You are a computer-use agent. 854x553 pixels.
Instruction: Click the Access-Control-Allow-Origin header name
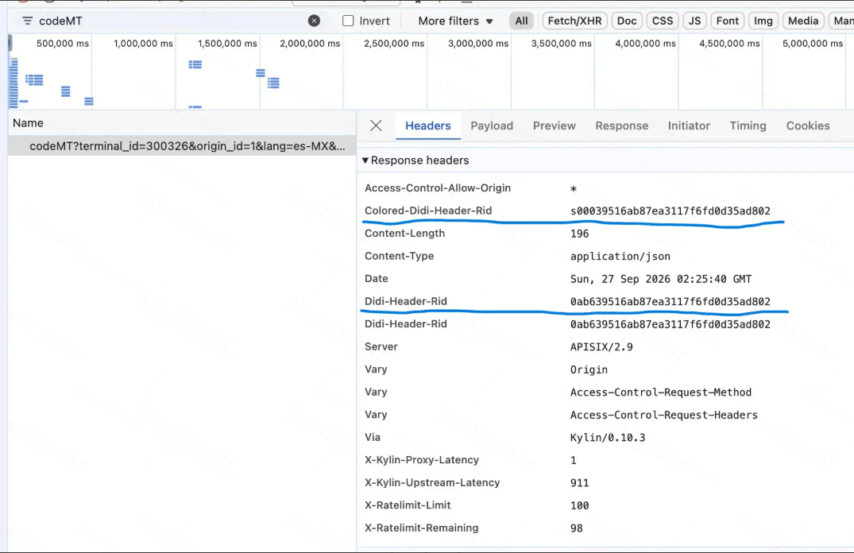point(438,188)
